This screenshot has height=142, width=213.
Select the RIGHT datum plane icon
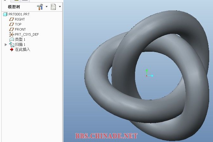point(12,19)
